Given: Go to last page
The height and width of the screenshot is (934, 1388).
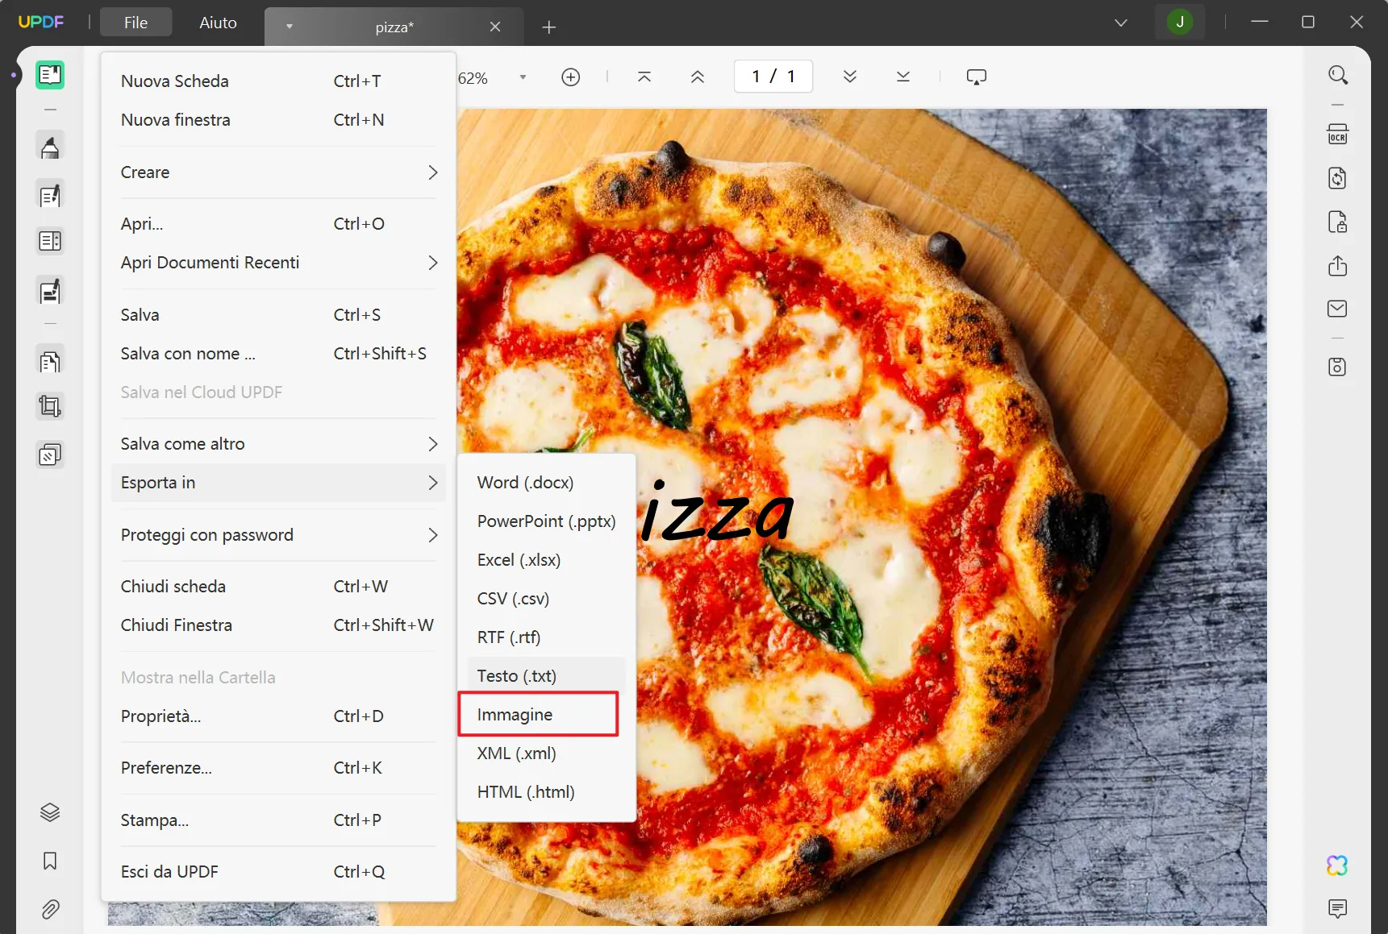Looking at the screenshot, I should 903,77.
